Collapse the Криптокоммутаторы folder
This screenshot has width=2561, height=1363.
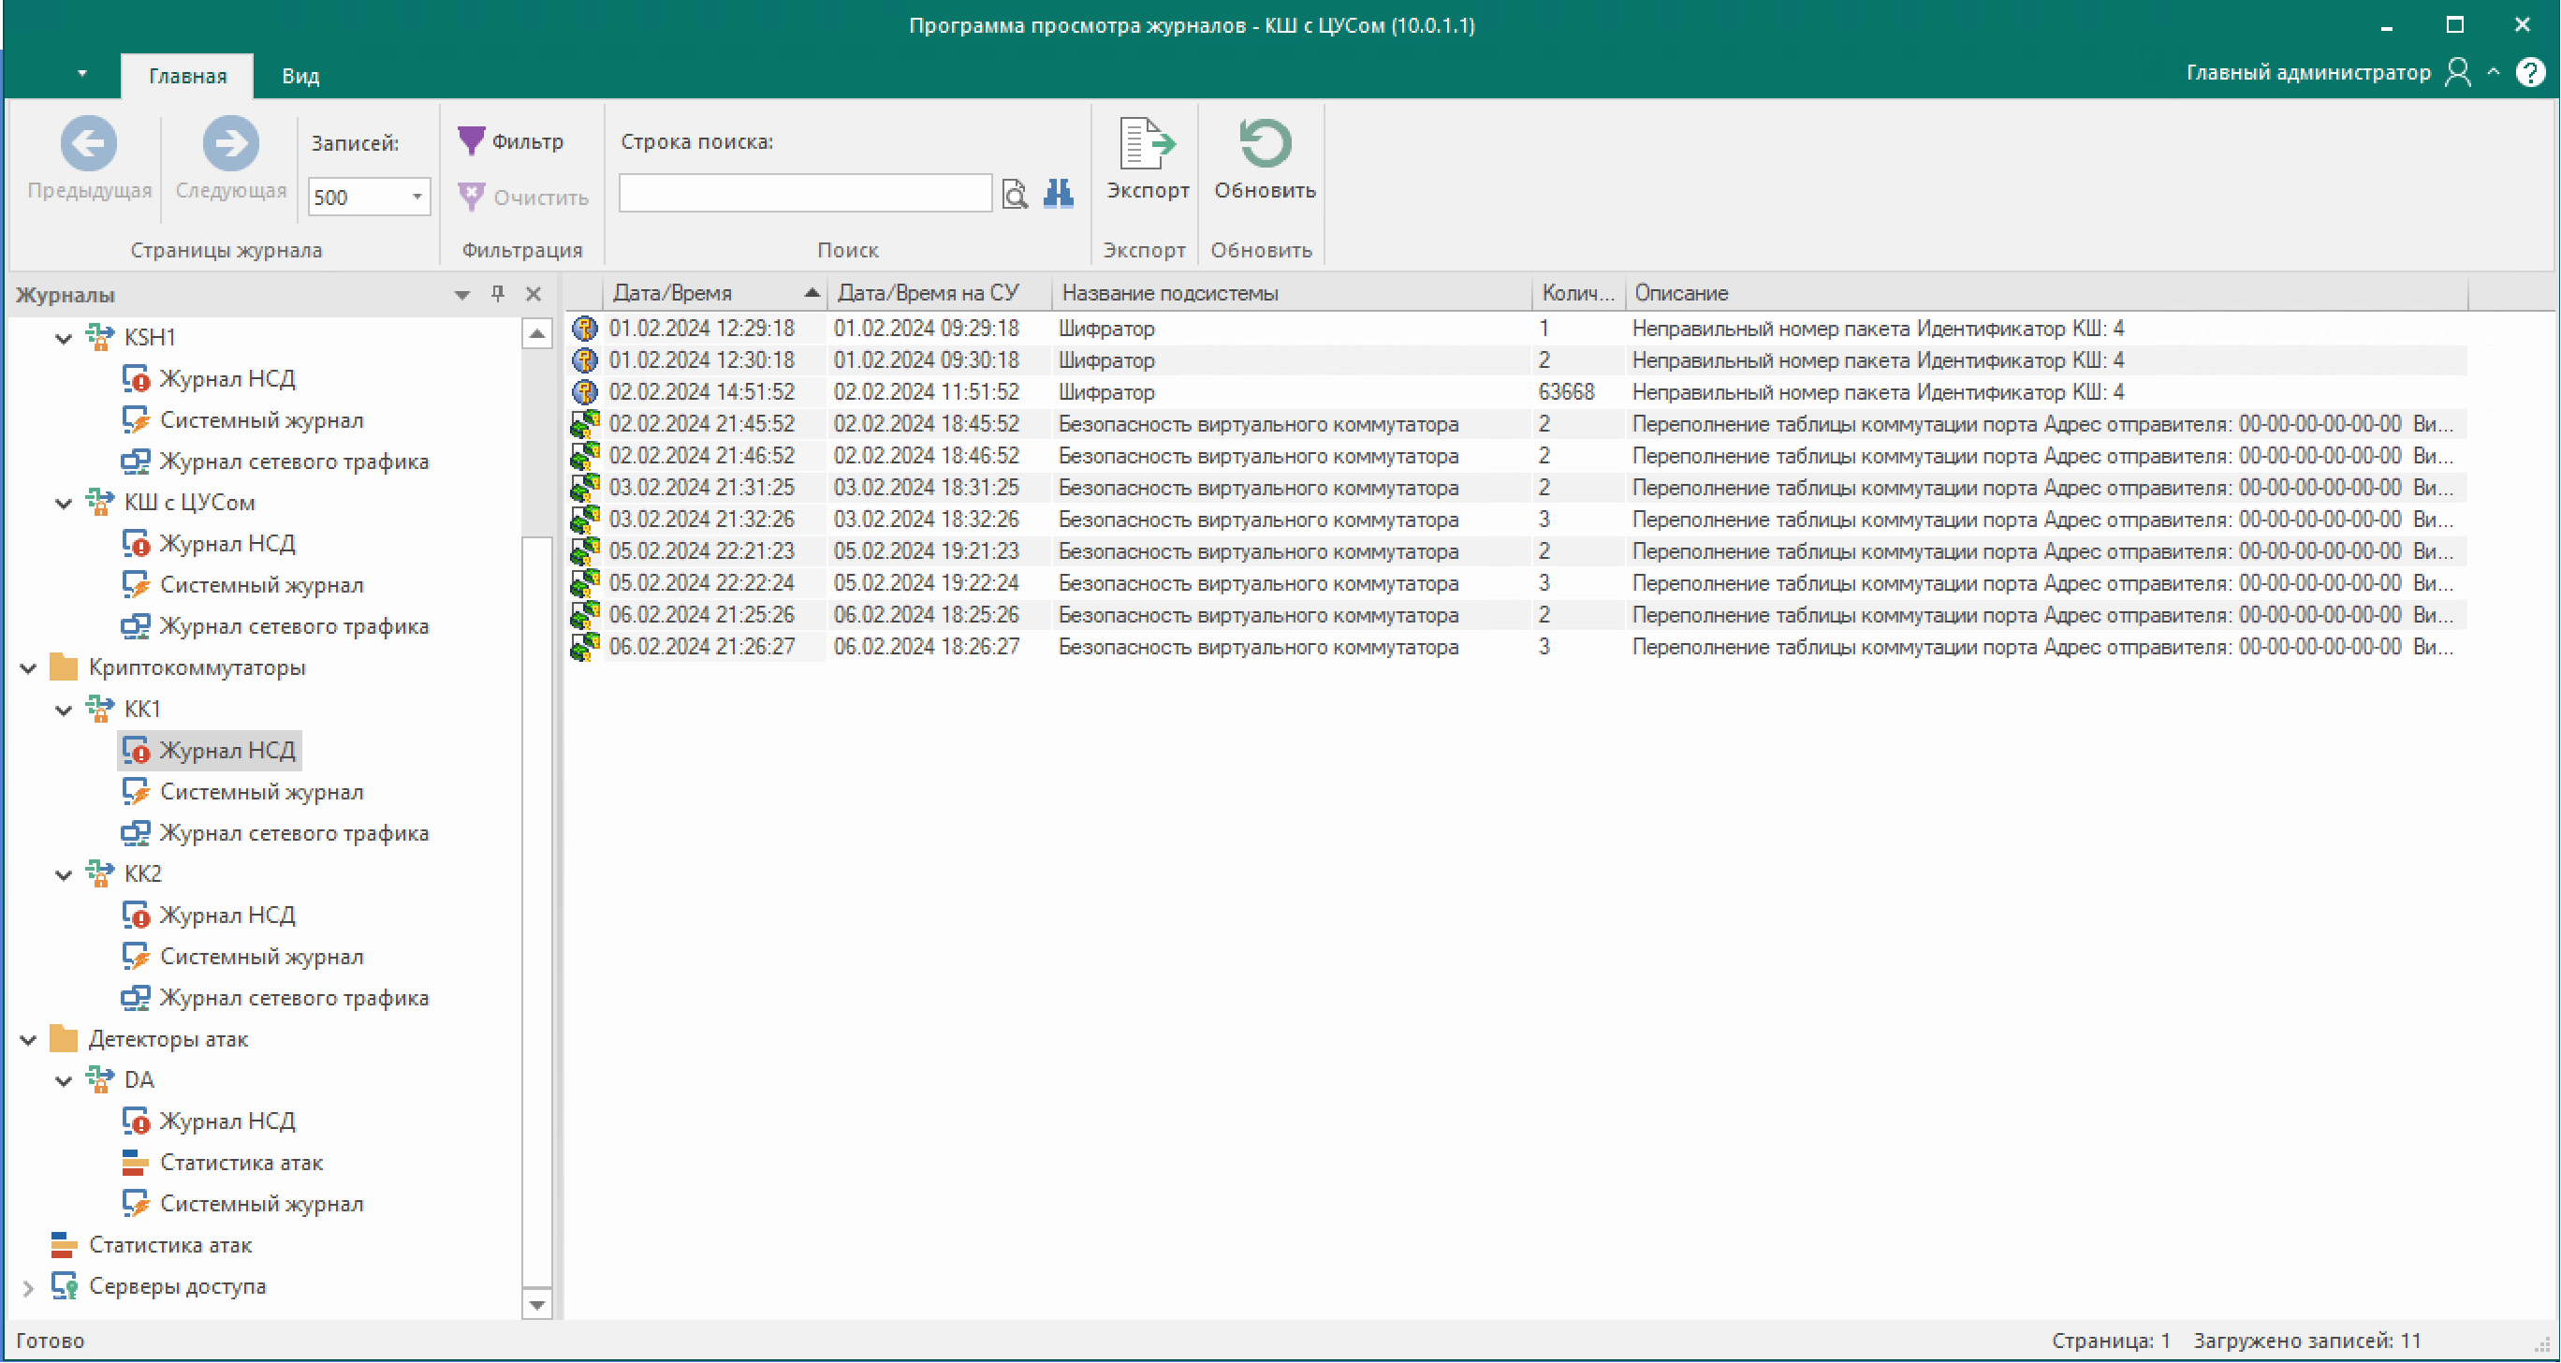[29, 668]
